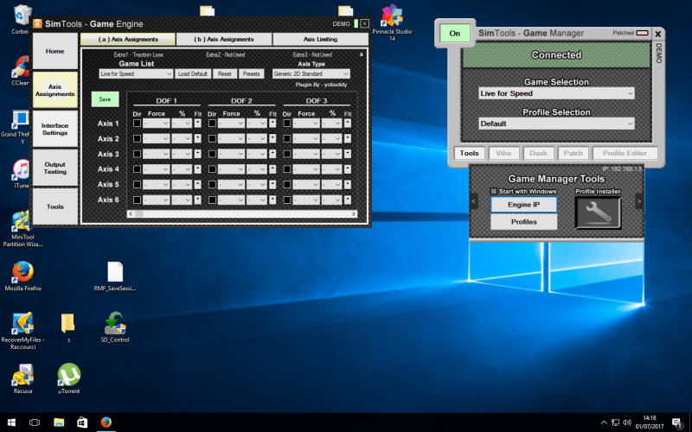Click the Windows Start button
The image size is (692, 432).
click(x=11, y=422)
